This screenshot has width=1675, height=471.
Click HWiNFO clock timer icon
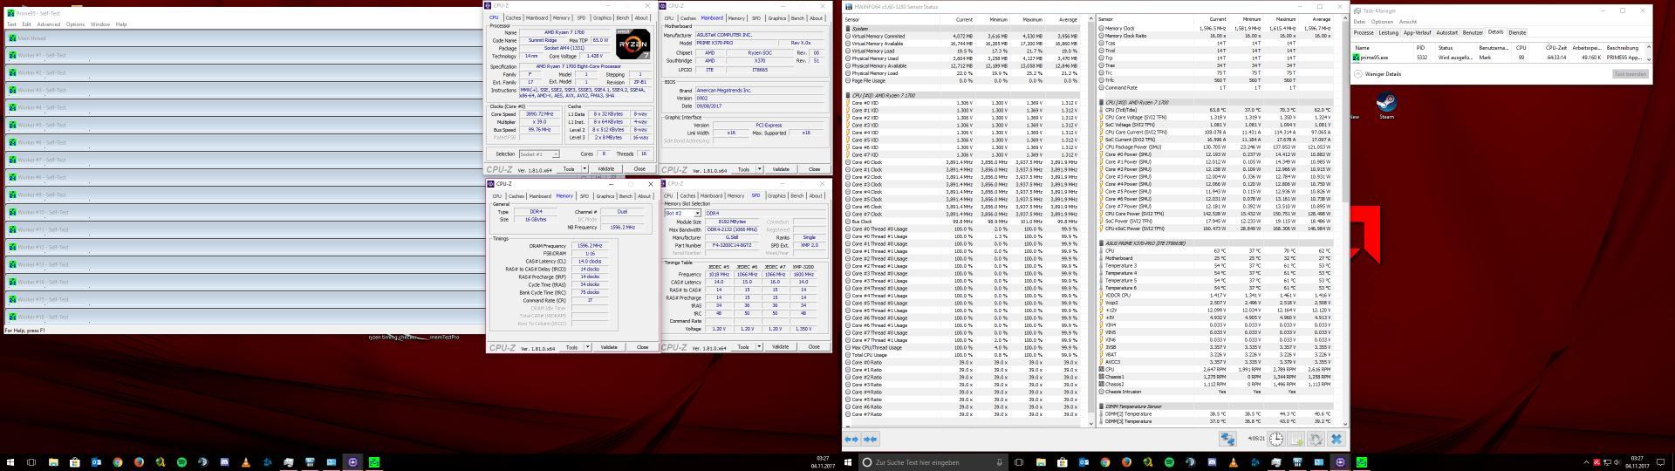(x=1276, y=439)
